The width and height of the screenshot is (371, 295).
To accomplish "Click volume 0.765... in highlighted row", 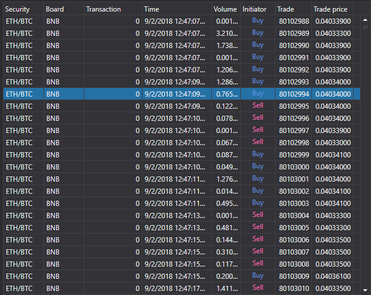I will pos(227,94).
